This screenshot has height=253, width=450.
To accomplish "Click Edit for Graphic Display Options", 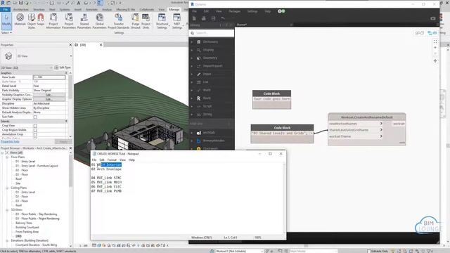I will point(49,99).
